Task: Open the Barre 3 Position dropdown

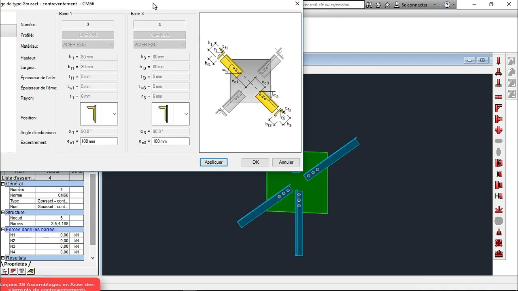Action: pyautogui.click(x=186, y=114)
